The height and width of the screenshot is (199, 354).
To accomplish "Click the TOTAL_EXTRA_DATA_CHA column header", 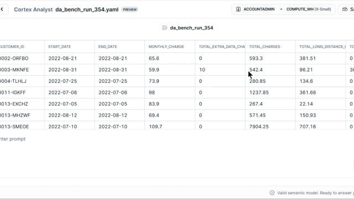I will [222, 46].
